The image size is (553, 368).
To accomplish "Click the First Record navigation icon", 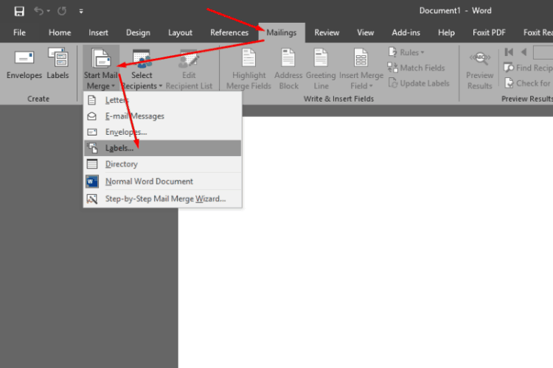I will point(509,52).
